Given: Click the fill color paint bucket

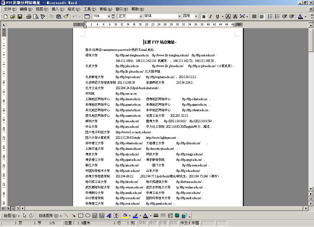Looking at the screenshot, I should pyautogui.click(x=124, y=216).
